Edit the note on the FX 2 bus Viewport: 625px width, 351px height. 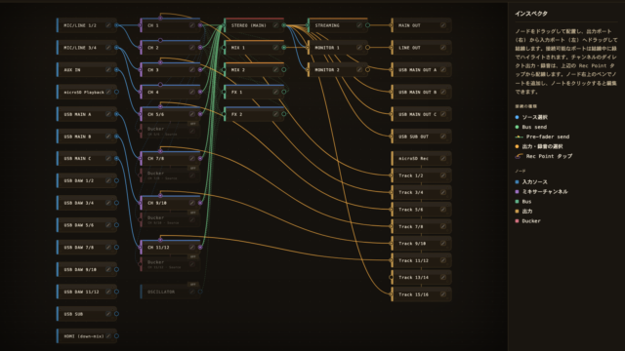(x=275, y=114)
